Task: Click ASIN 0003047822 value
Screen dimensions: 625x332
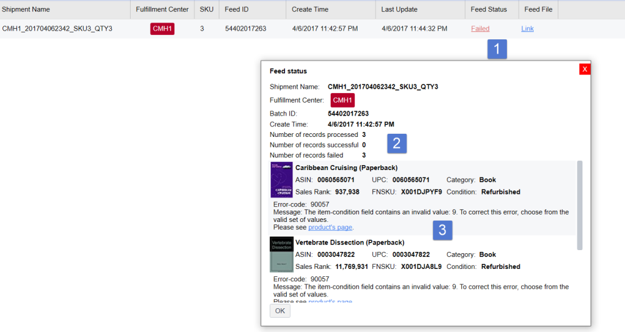Action: [x=336, y=254]
